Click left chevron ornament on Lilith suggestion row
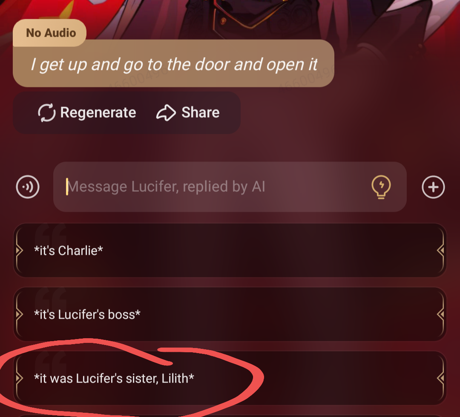The image size is (460, 417). click(x=19, y=378)
